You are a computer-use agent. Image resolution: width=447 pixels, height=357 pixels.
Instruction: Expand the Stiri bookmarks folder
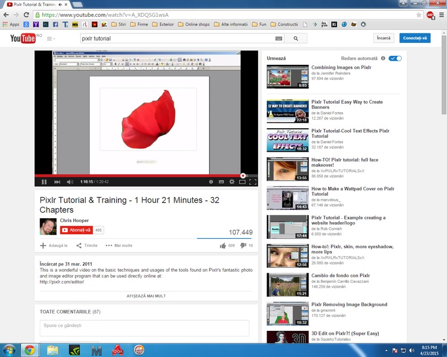point(118,25)
